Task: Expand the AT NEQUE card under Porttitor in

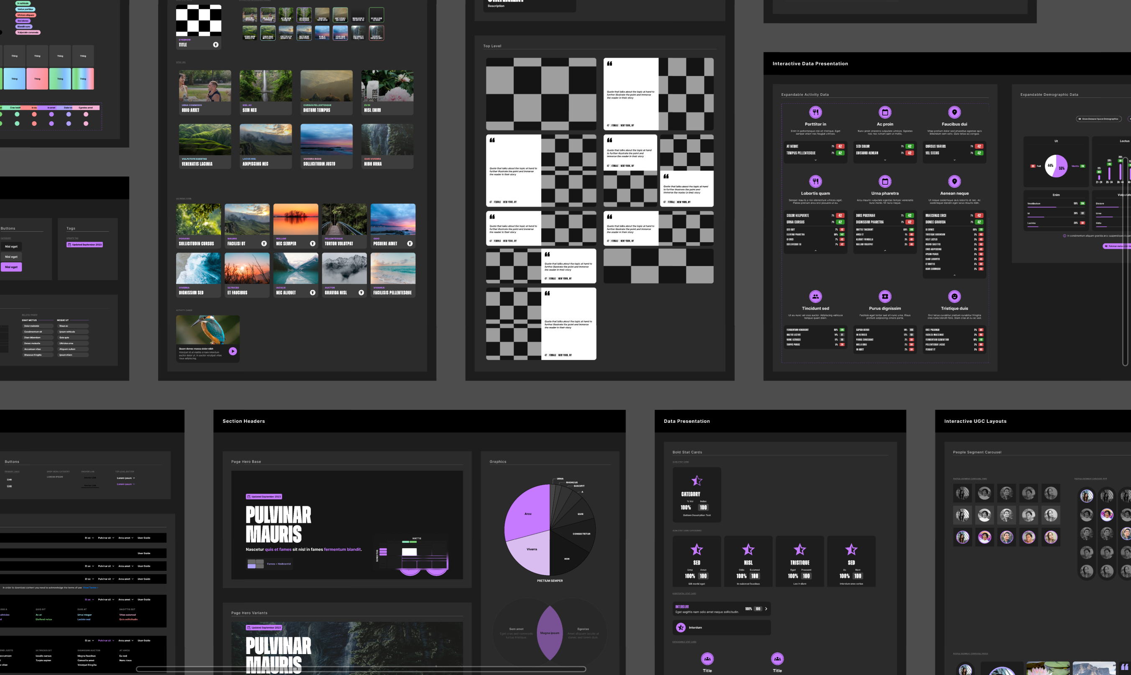Action: (815, 160)
